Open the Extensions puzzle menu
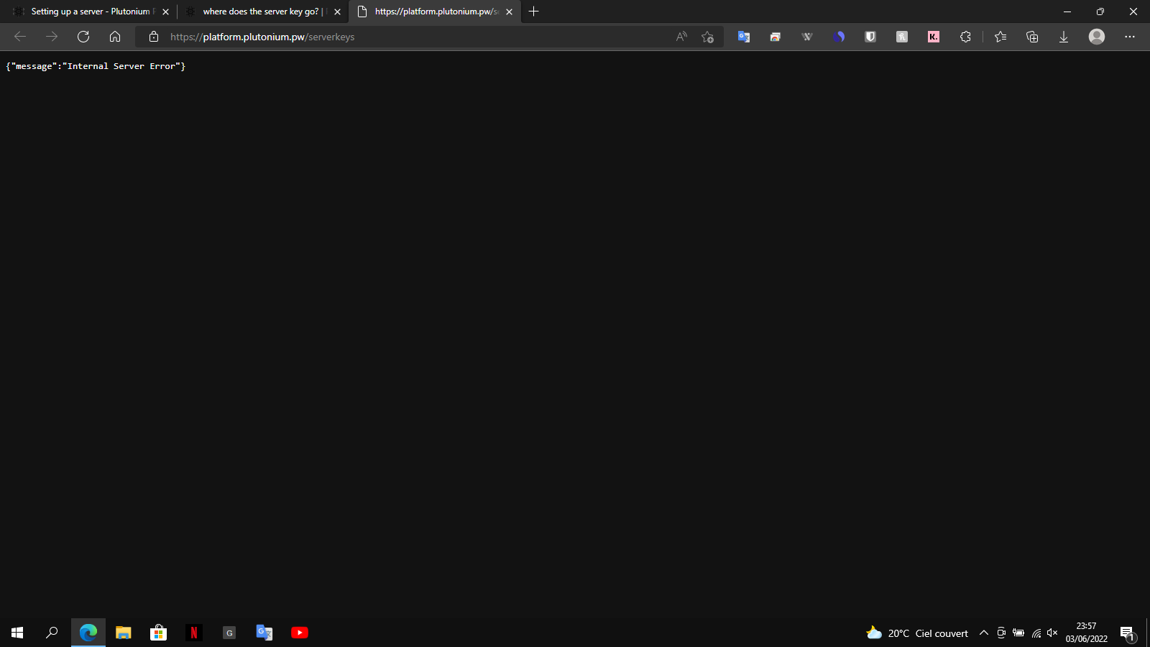Viewport: 1150px width, 647px height. click(965, 37)
